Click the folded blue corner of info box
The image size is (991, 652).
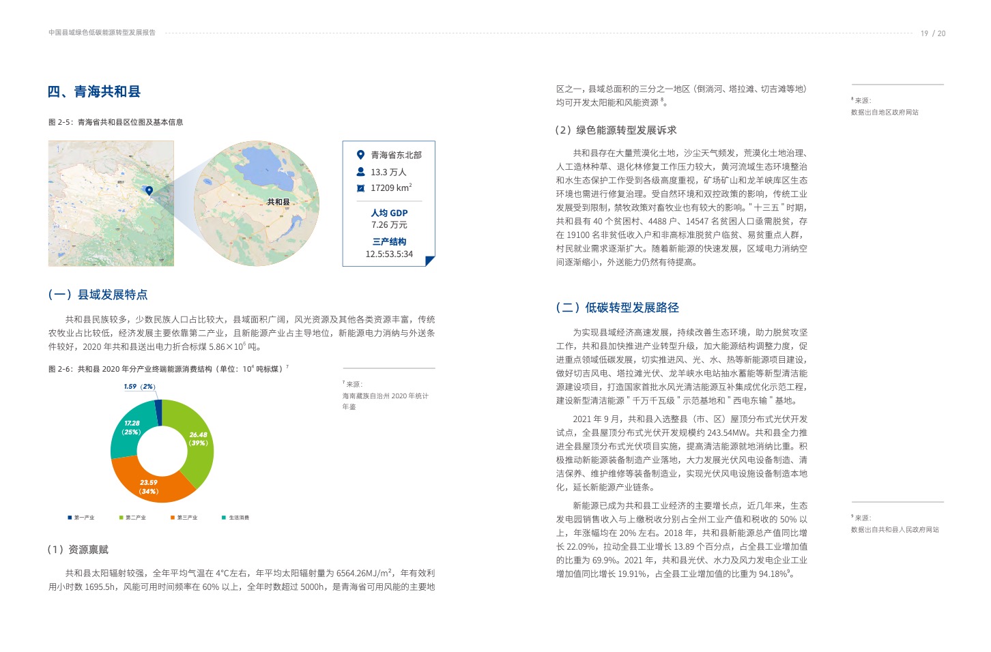[x=431, y=261]
